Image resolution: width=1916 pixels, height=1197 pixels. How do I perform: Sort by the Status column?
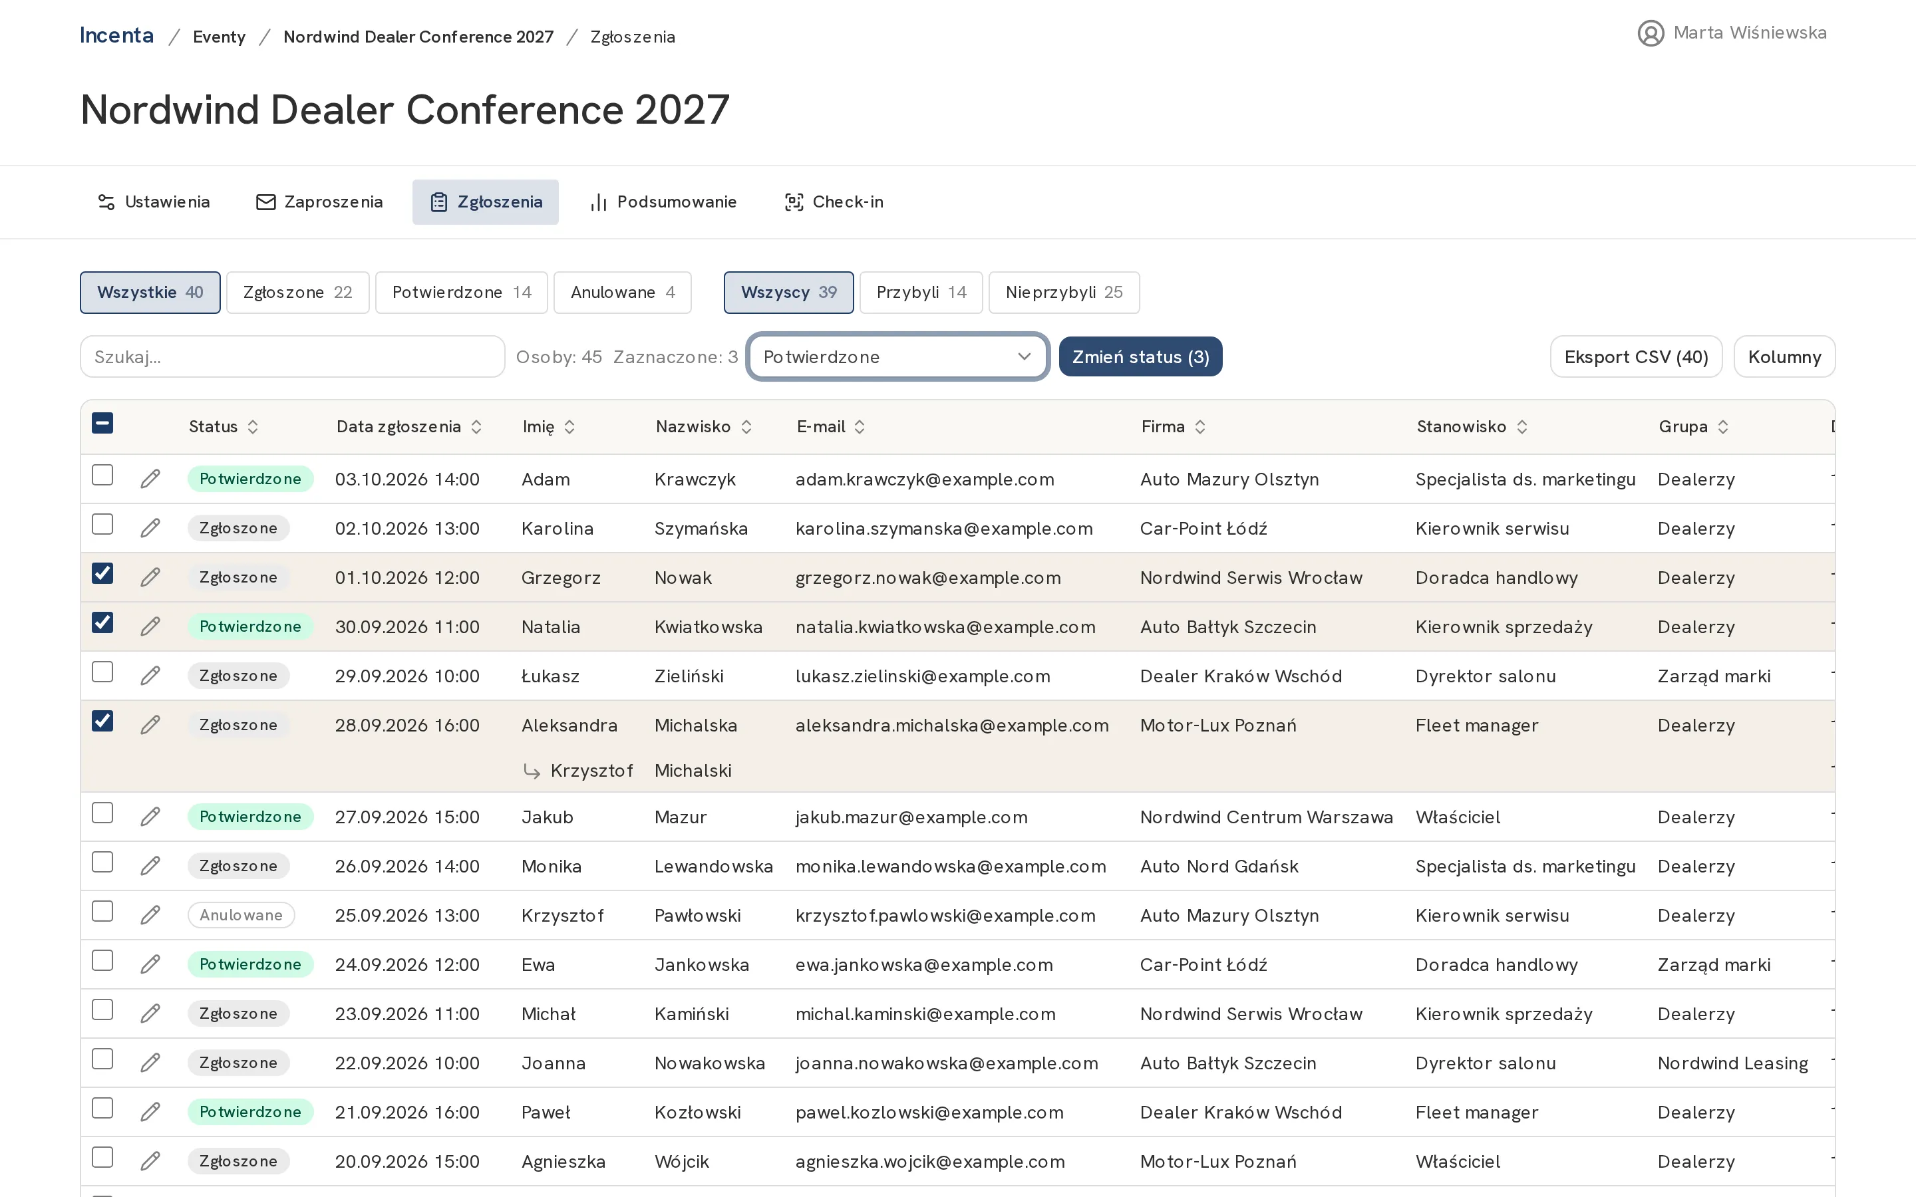[224, 427]
